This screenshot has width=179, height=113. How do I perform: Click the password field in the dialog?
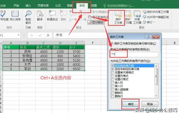(134, 55)
